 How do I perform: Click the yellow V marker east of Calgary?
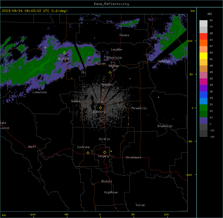coord(111,151)
